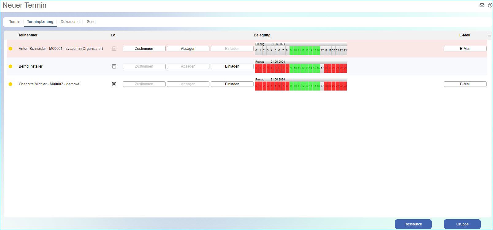Remove participant Bernd Installer with delete icon
493x230 pixels.
coord(114,66)
